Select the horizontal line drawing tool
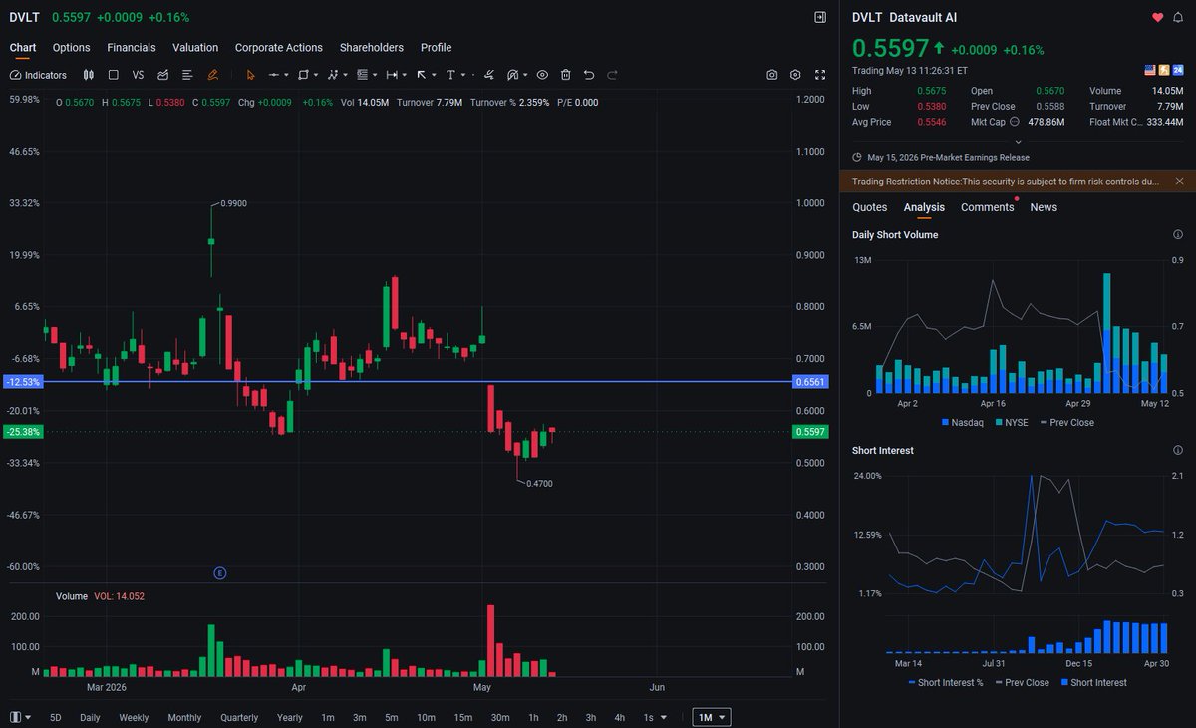This screenshot has width=1196, height=728. click(x=274, y=75)
